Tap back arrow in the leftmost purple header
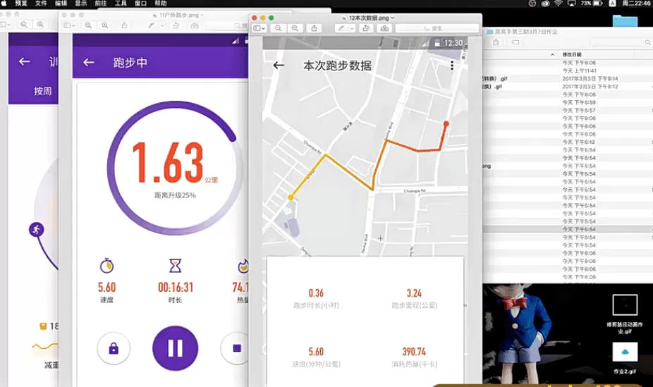This screenshot has height=387, width=653. pyautogui.click(x=24, y=61)
